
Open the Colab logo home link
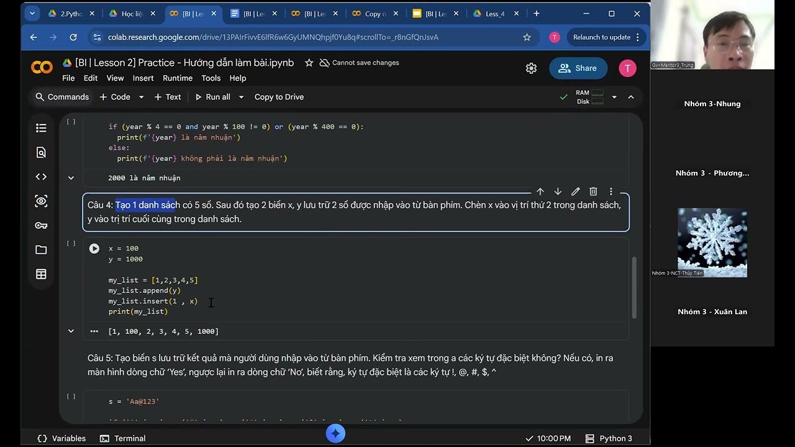click(42, 68)
